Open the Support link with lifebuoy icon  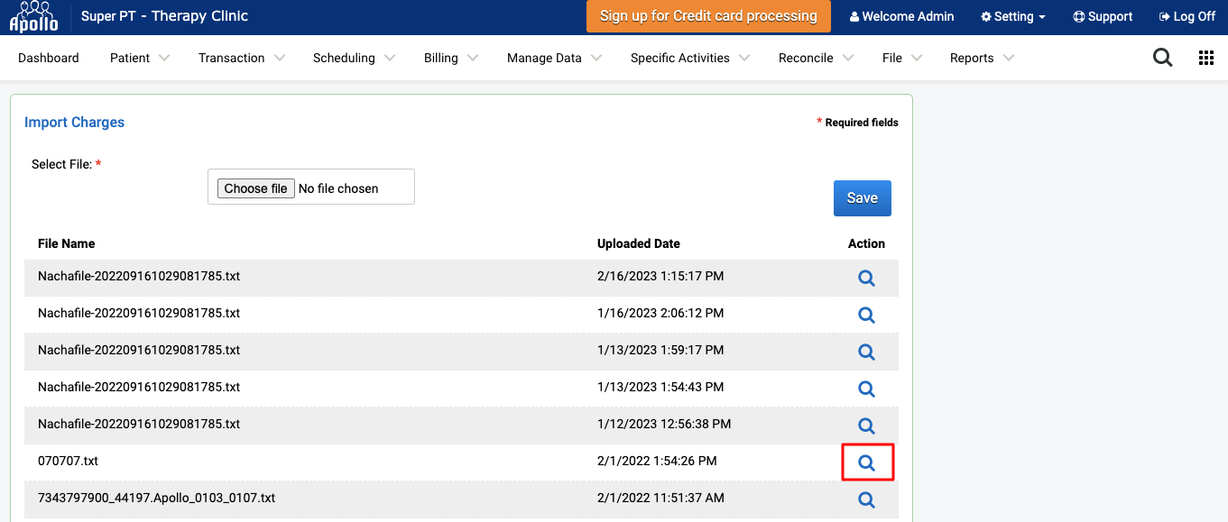pos(1103,16)
